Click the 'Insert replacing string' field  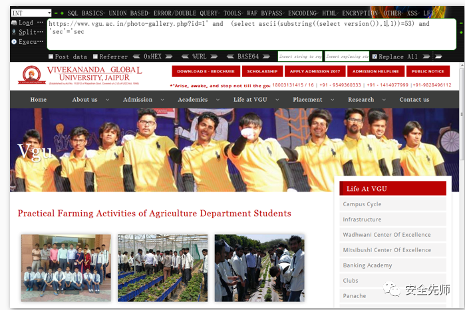click(x=347, y=57)
